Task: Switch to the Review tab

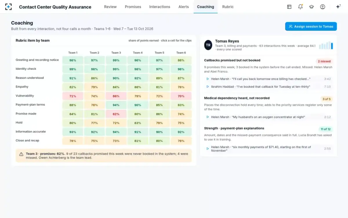Action: (110, 7)
